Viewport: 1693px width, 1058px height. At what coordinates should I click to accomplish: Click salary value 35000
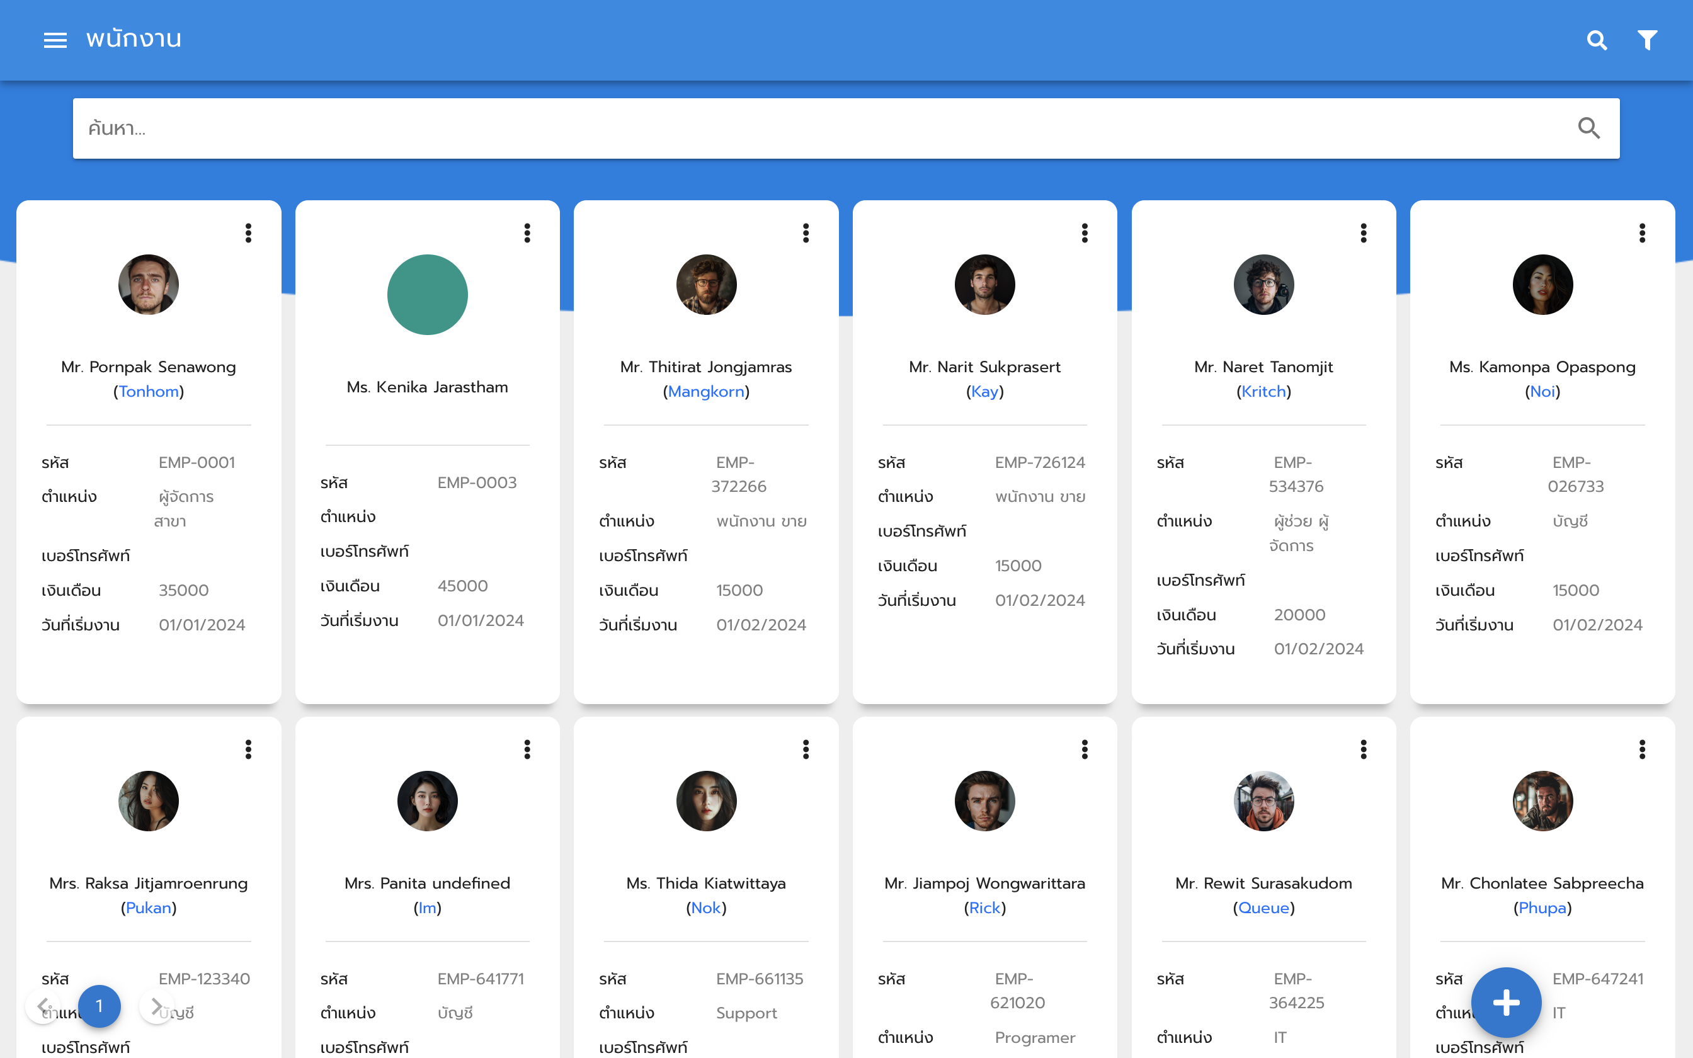coord(183,590)
